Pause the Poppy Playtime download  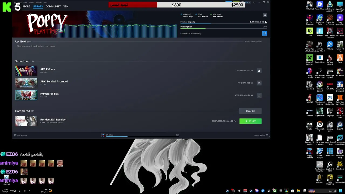(x=264, y=33)
